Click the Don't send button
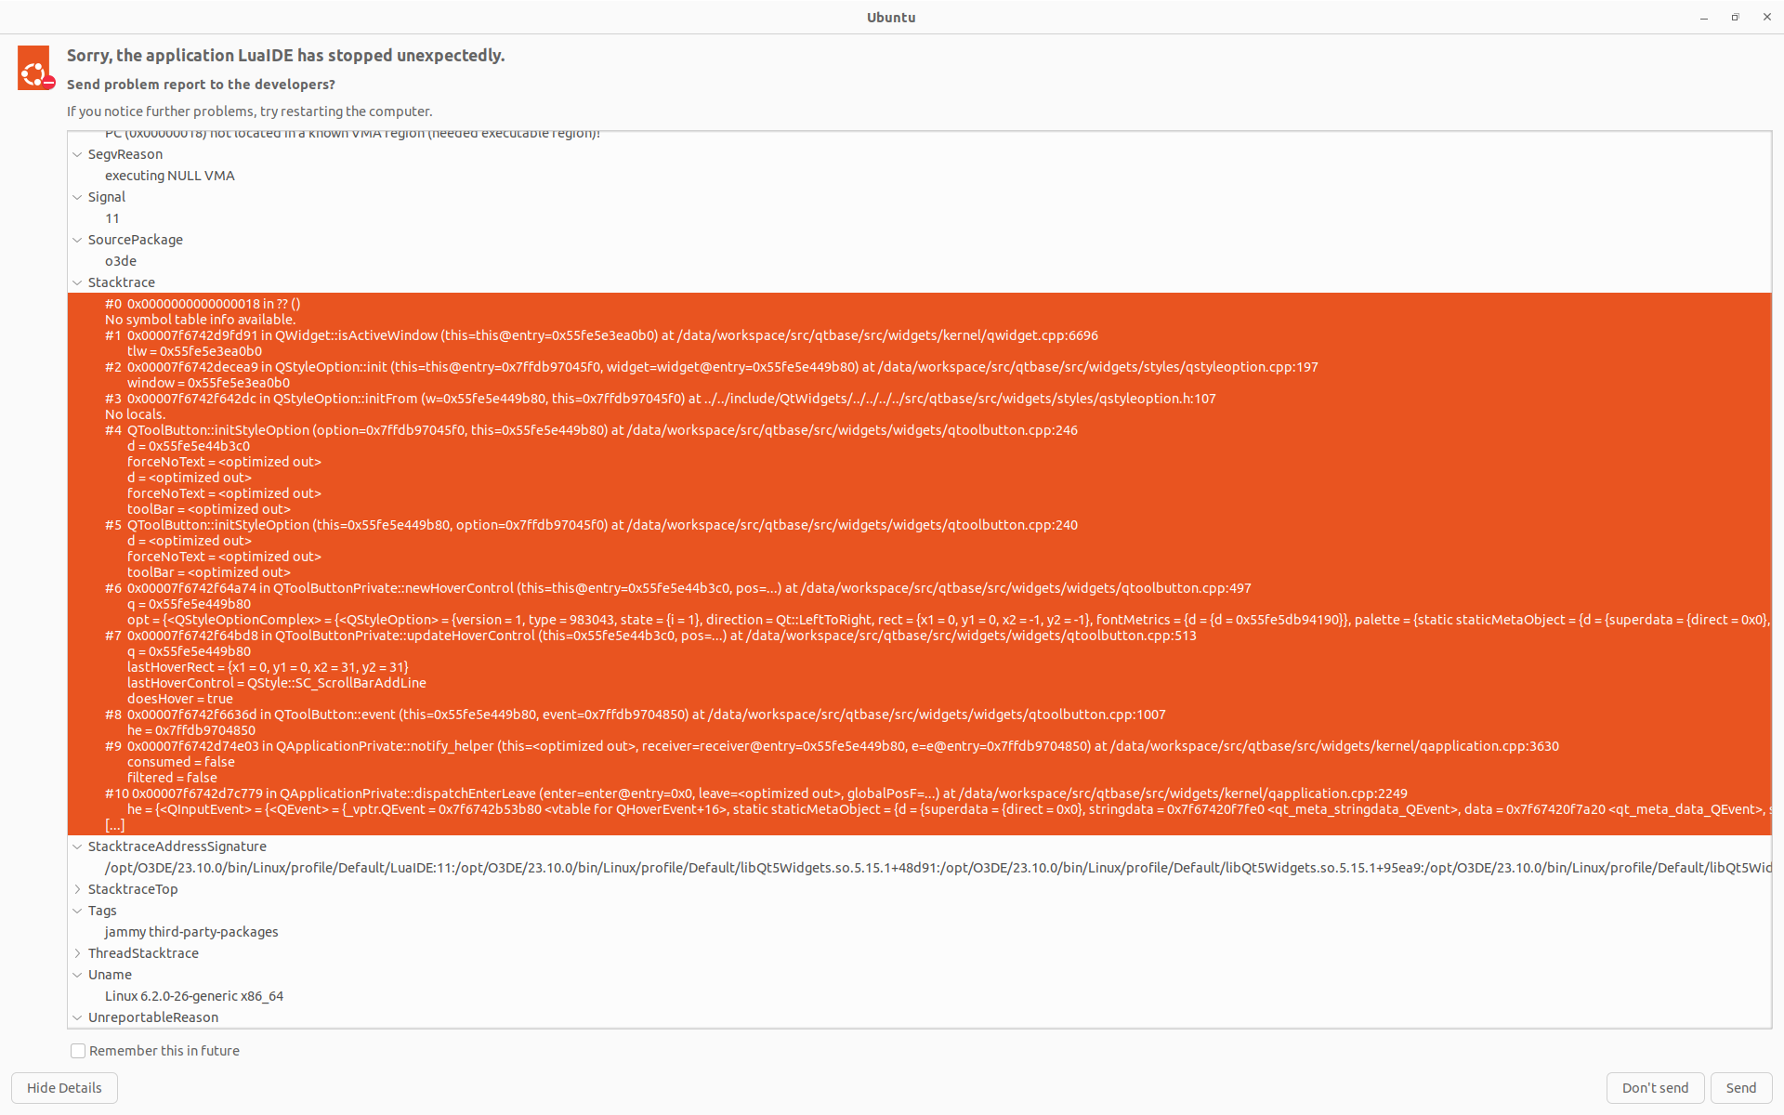Screen dimensions: 1784x1115 pyautogui.click(x=1654, y=1088)
